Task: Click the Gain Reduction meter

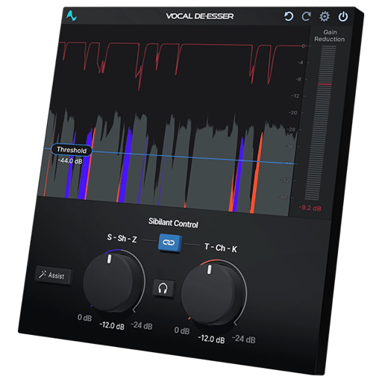Action: pos(319,123)
